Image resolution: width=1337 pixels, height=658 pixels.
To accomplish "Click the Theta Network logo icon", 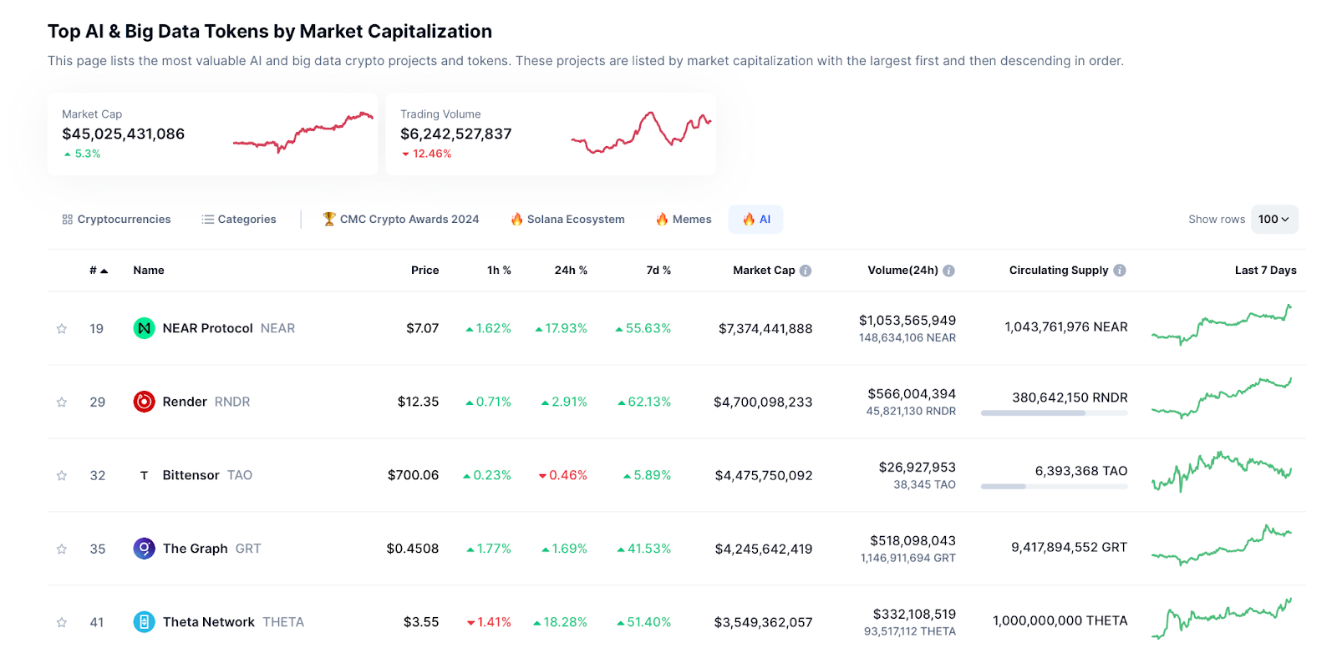I will pos(144,622).
